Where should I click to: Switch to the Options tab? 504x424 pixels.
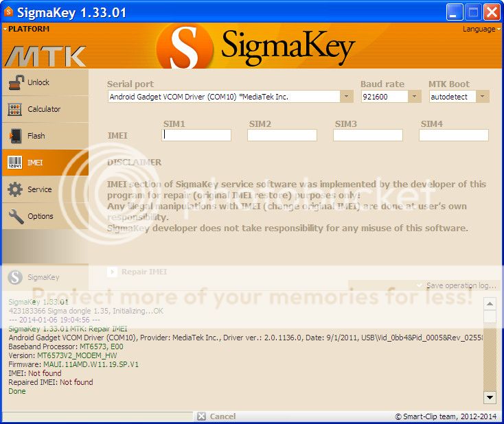click(45, 216)
